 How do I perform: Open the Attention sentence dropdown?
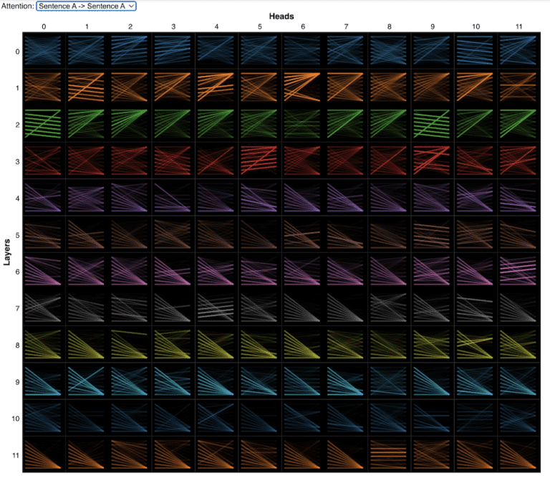pyautogui.click(x=85, y=6)
